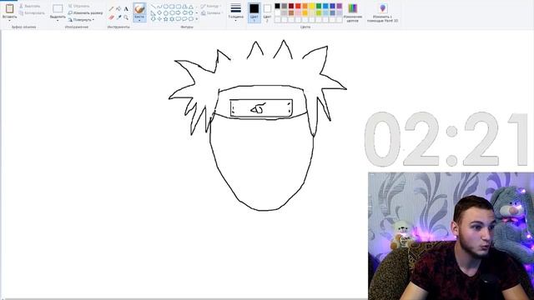Select the Magnifier zoom tool
The height and width of the screenshot is (300, 534).
tap(126, 17)
